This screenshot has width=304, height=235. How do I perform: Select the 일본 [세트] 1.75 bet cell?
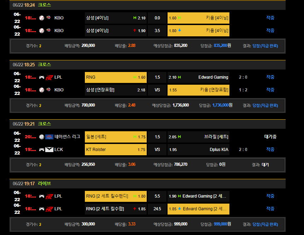click(x=116, y=137)
